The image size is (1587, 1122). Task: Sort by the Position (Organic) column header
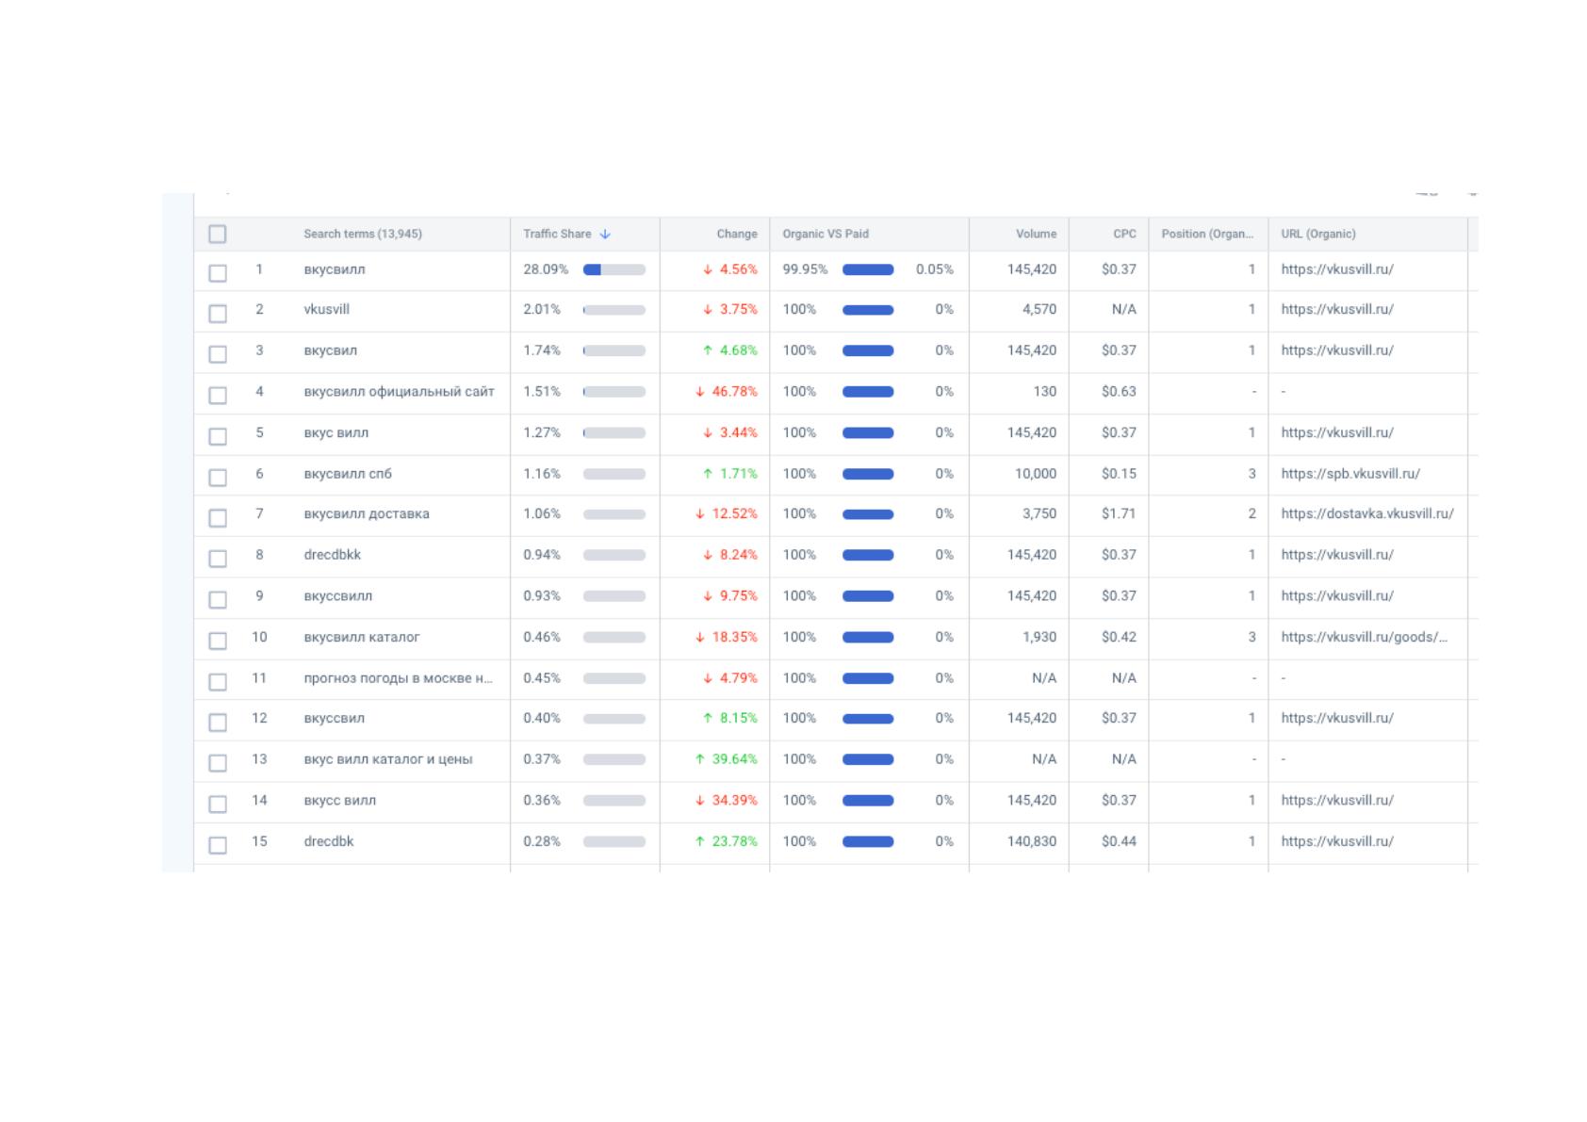point(1207,235)
